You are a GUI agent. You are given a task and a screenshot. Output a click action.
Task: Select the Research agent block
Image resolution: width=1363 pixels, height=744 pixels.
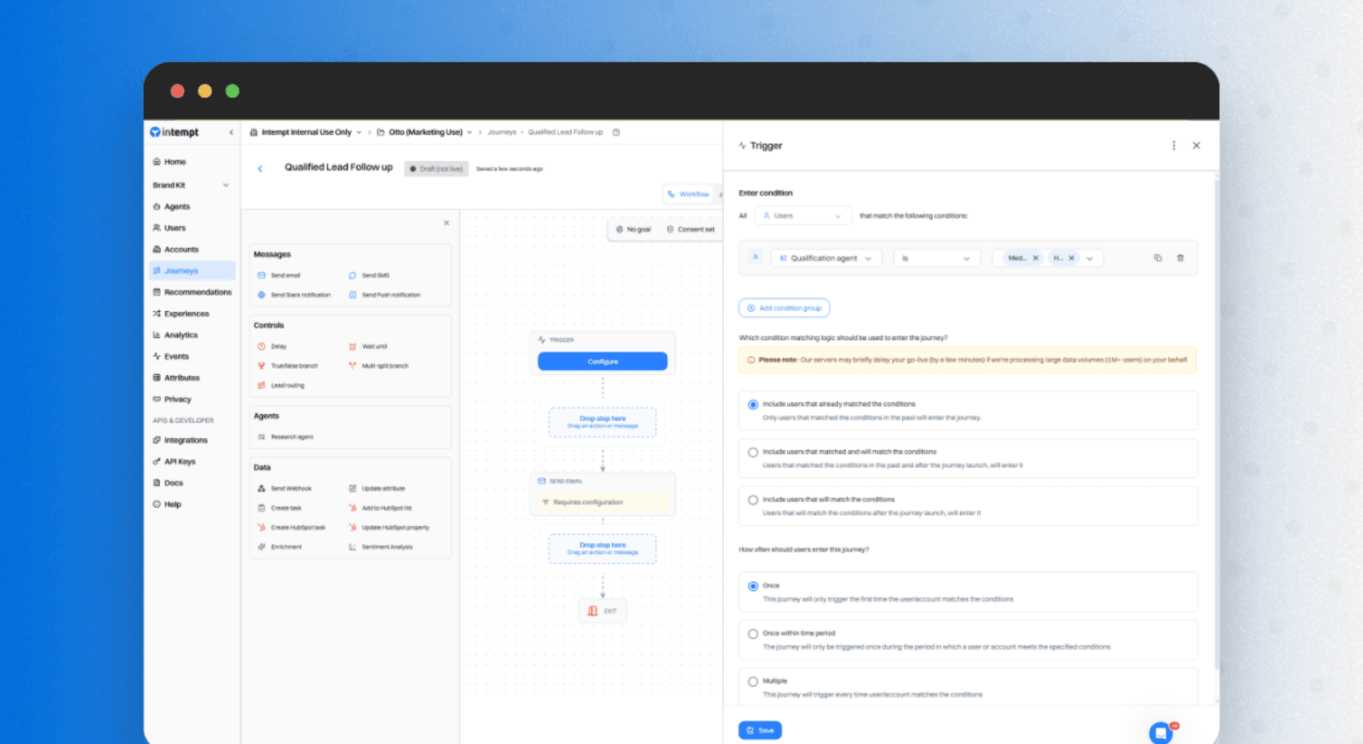click(285, 437)
